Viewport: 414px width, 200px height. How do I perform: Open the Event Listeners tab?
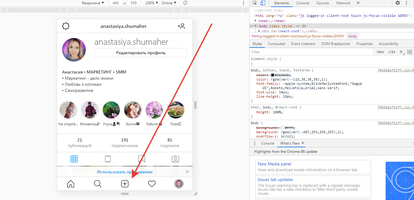click(303, 44)
